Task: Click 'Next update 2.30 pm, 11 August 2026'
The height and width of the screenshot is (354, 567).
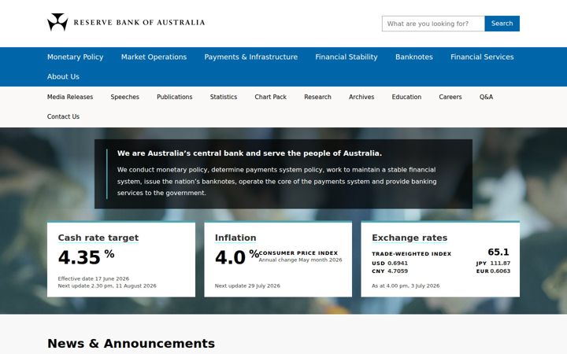Action: pos(107,286)
